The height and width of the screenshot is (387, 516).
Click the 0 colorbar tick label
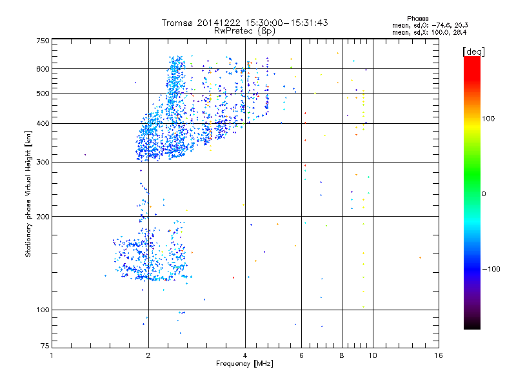[484, 194]
